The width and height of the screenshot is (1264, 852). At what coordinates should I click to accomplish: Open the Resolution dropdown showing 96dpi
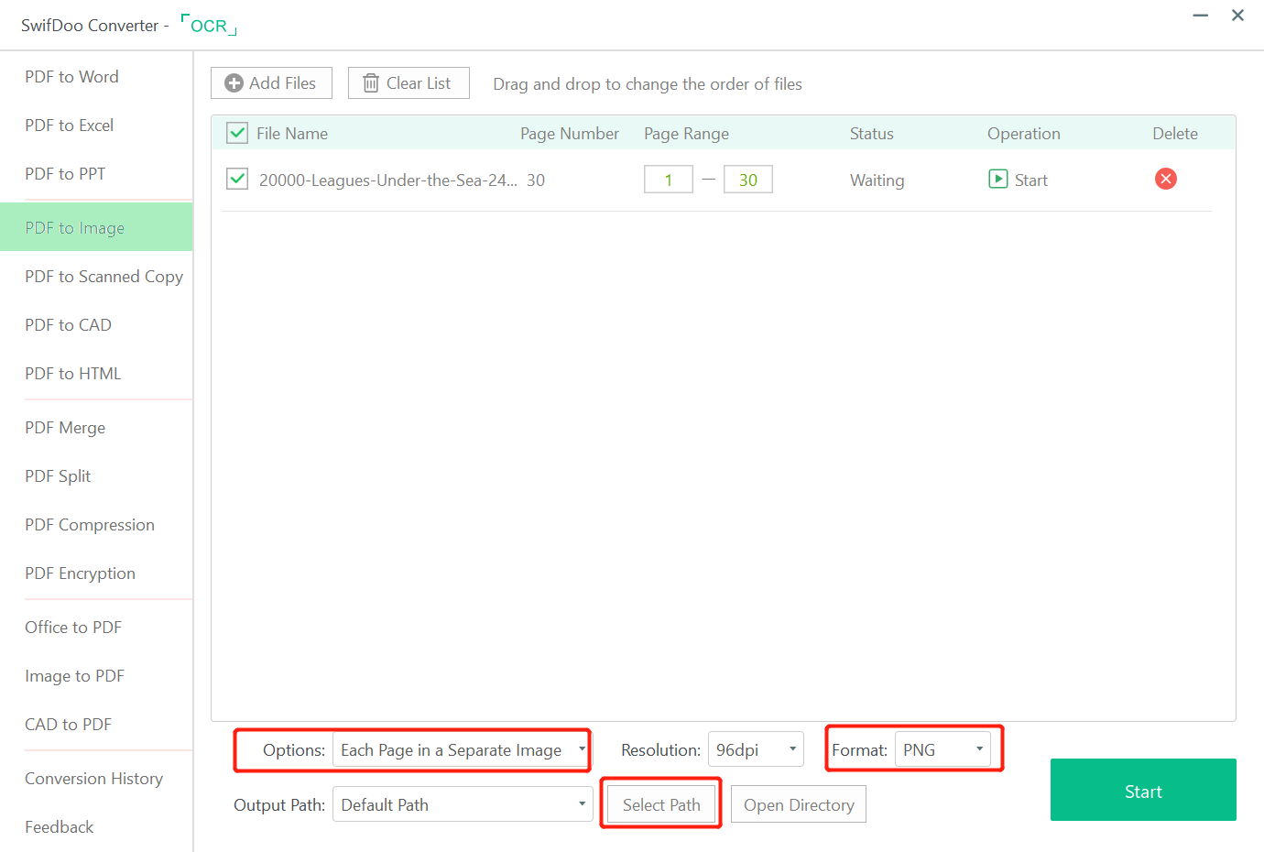pos(756,749)
